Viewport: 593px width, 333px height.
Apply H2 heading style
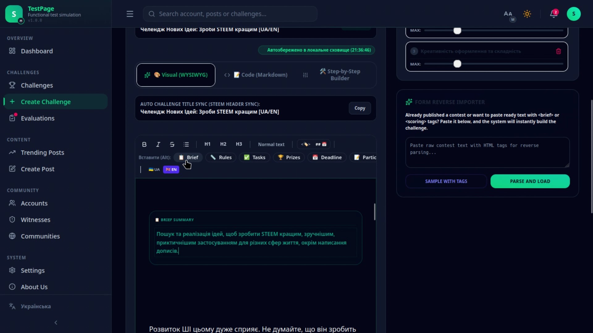(x=223, y=144)
